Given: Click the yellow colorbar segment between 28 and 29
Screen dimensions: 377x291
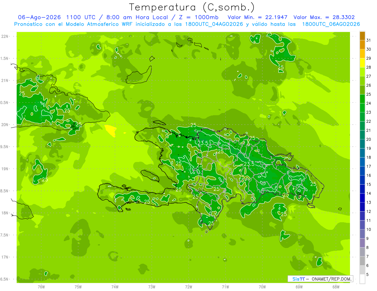Looking at the screenshot, I should tap(362, 63).
